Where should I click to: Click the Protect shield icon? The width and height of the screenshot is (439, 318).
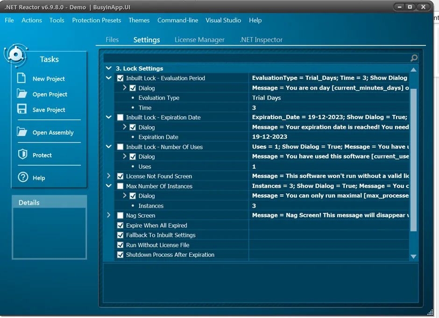tap(23, 154)
